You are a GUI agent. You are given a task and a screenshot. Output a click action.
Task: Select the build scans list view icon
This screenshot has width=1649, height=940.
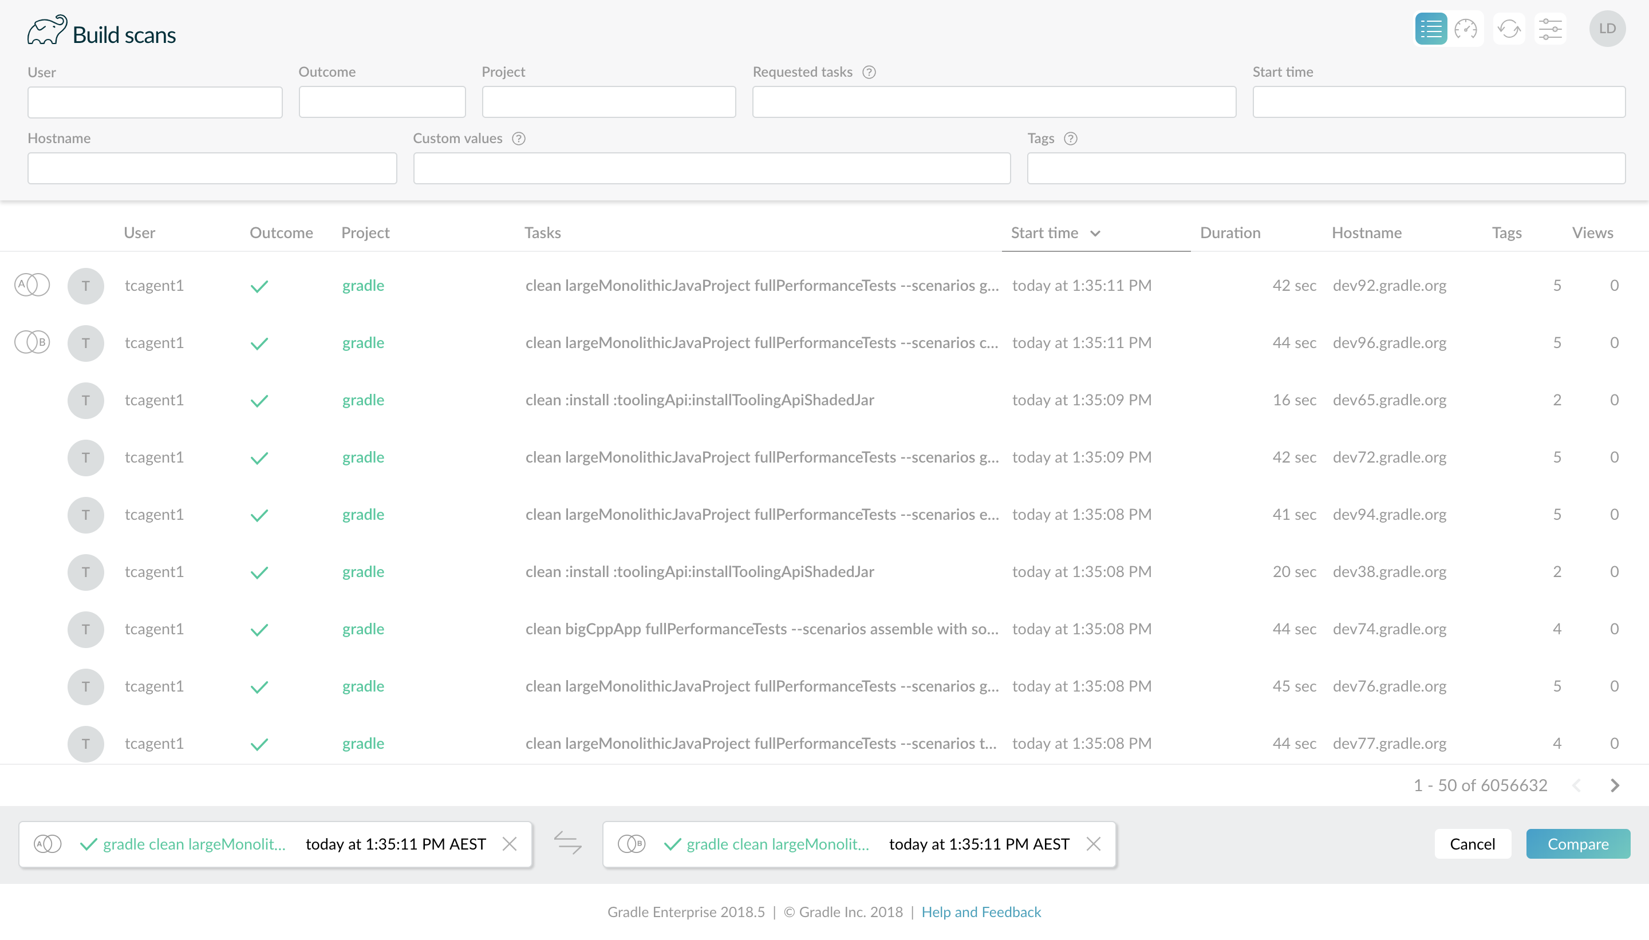pos(1430,29)
